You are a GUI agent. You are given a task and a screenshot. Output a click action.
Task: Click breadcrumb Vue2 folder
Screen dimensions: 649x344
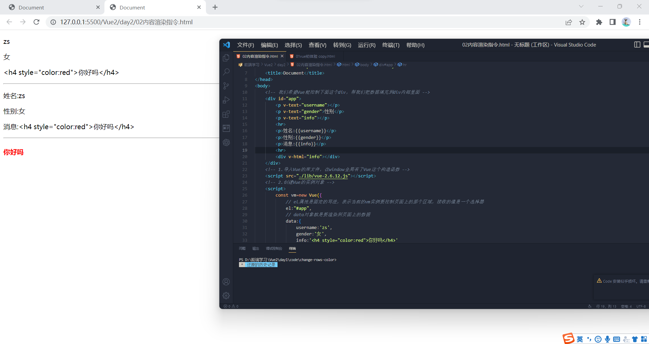[268, 65]
